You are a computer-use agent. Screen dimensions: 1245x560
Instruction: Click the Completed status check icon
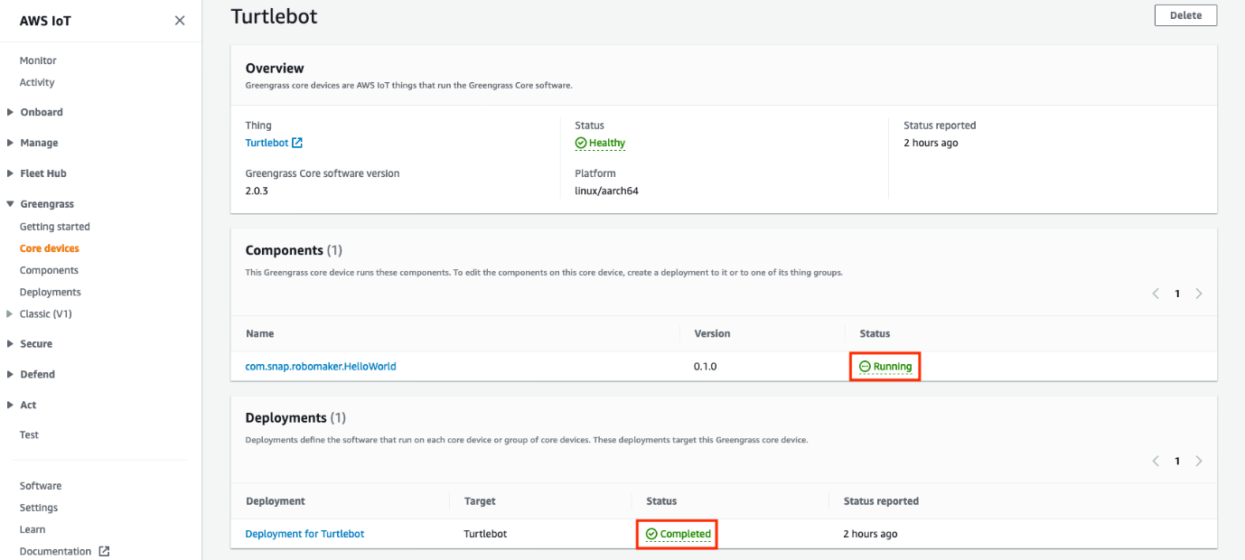tap(651, 534)
